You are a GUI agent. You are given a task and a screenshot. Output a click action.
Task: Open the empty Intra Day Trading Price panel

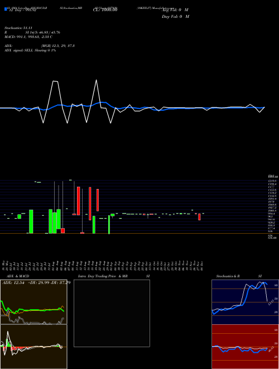coord(112,313)
